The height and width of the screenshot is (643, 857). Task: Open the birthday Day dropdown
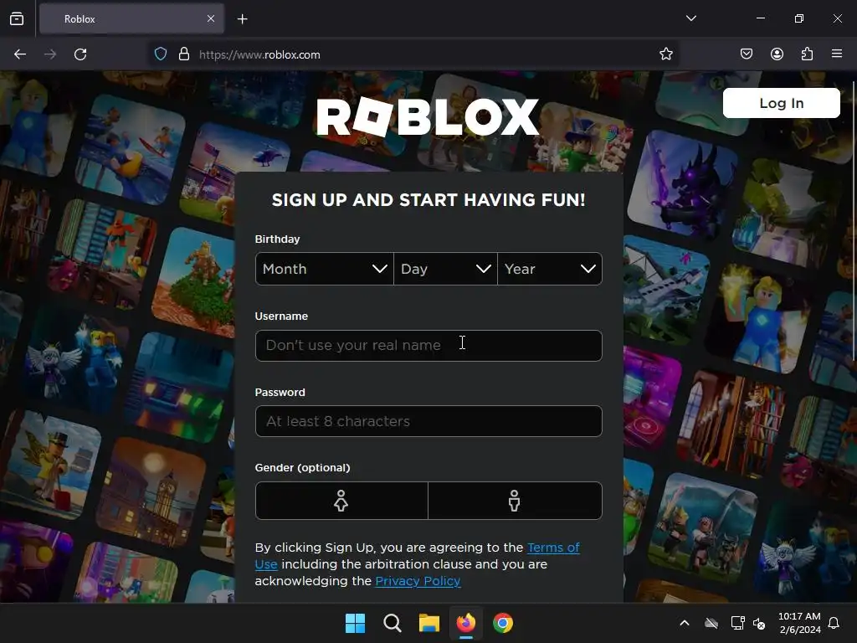(445, 269)
